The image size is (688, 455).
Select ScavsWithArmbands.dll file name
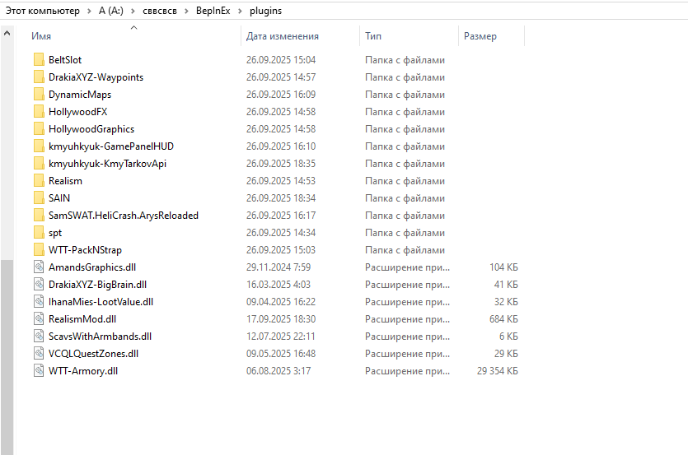100,337
